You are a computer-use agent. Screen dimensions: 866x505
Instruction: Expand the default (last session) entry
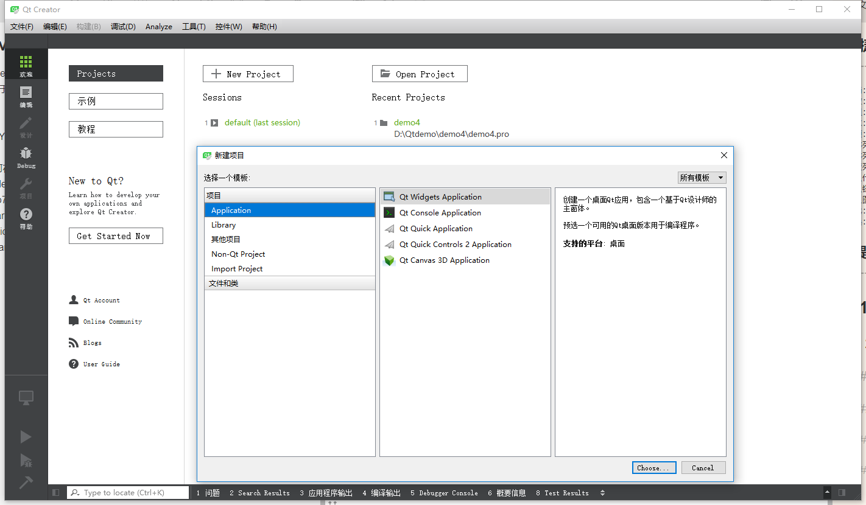tap(214, 122)
